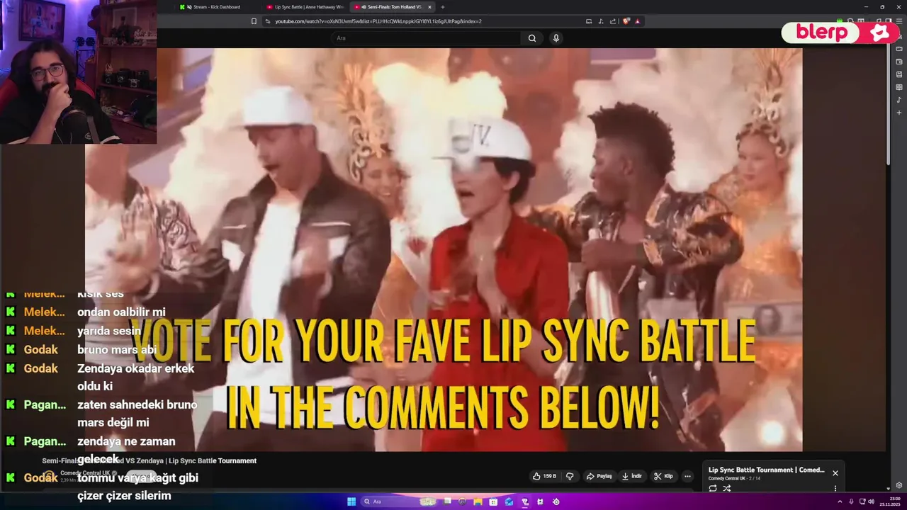Create a clip using Klip button
907x510 pixels.
pyautogui.click(x=663, y=476)
